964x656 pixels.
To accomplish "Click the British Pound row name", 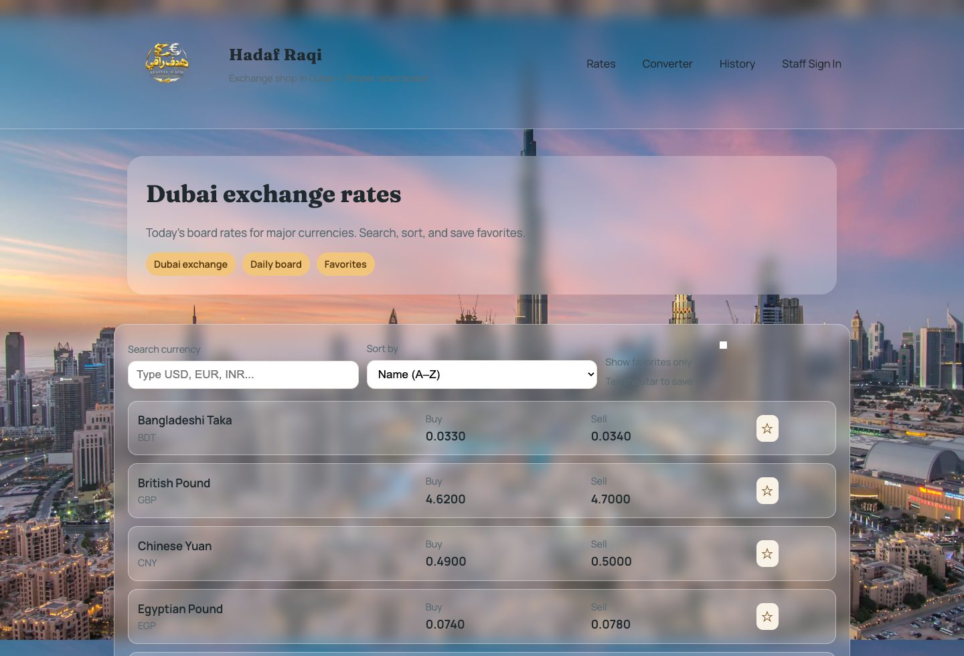I will (x=174, y=483).
